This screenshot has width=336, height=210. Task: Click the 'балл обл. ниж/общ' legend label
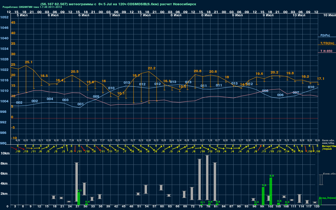pyautogui.click(x=328, y=142)
